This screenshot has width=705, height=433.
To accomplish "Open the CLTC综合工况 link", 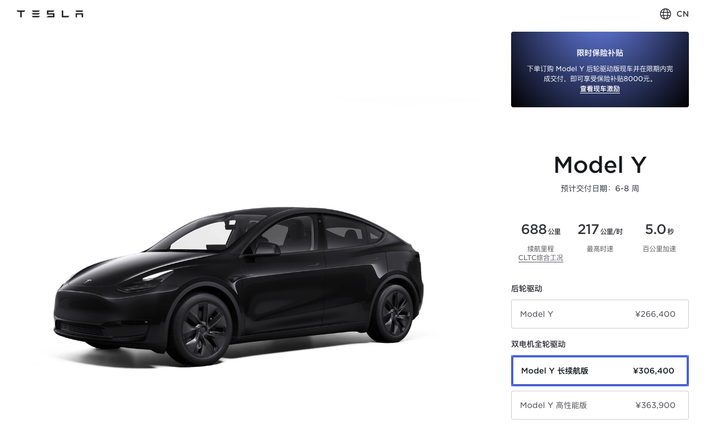I will coord(541,258).
